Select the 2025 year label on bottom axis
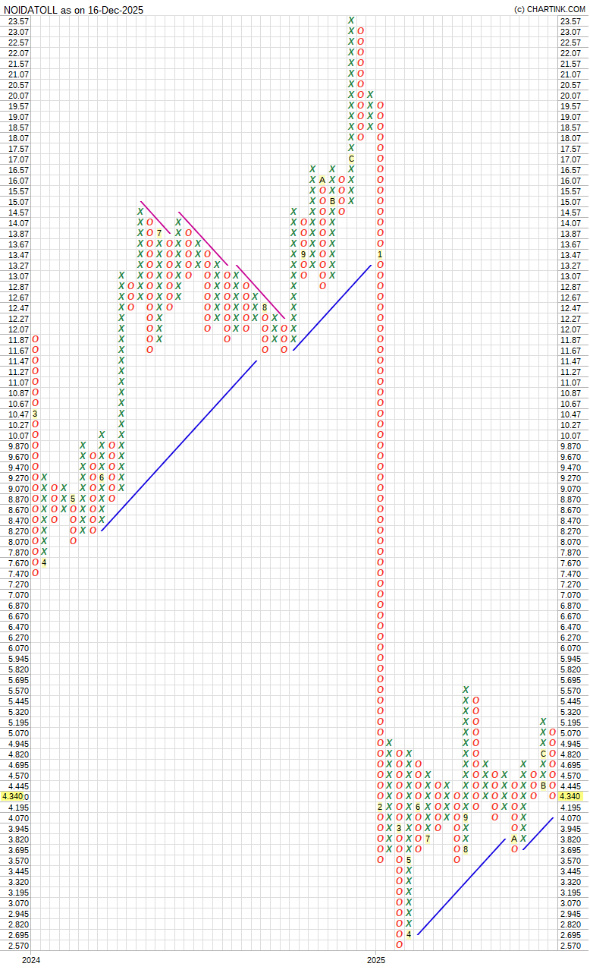The image size is (590, 973). click(376, 961)
